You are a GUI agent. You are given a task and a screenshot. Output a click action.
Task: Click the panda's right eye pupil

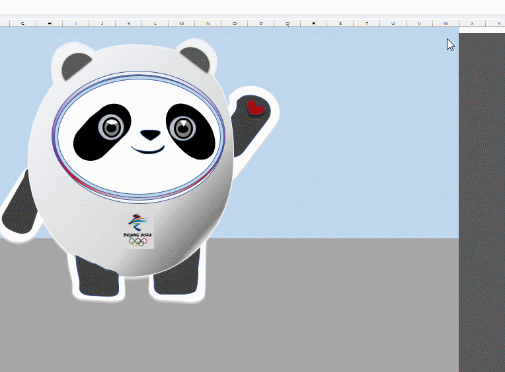pos(183,128)
